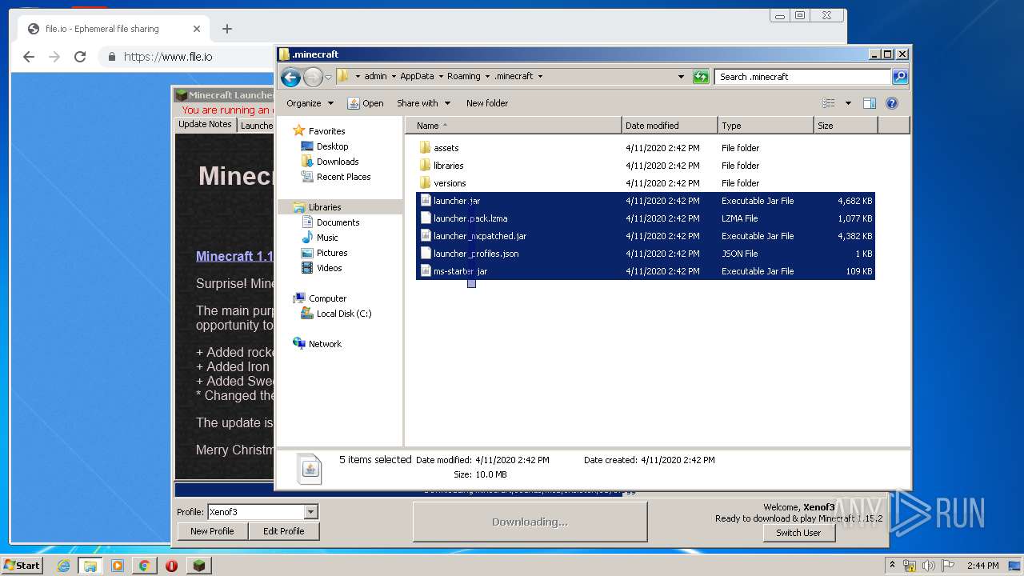
Task: Click the Roaming breadcrumb in the address bar
Action: 464,77
